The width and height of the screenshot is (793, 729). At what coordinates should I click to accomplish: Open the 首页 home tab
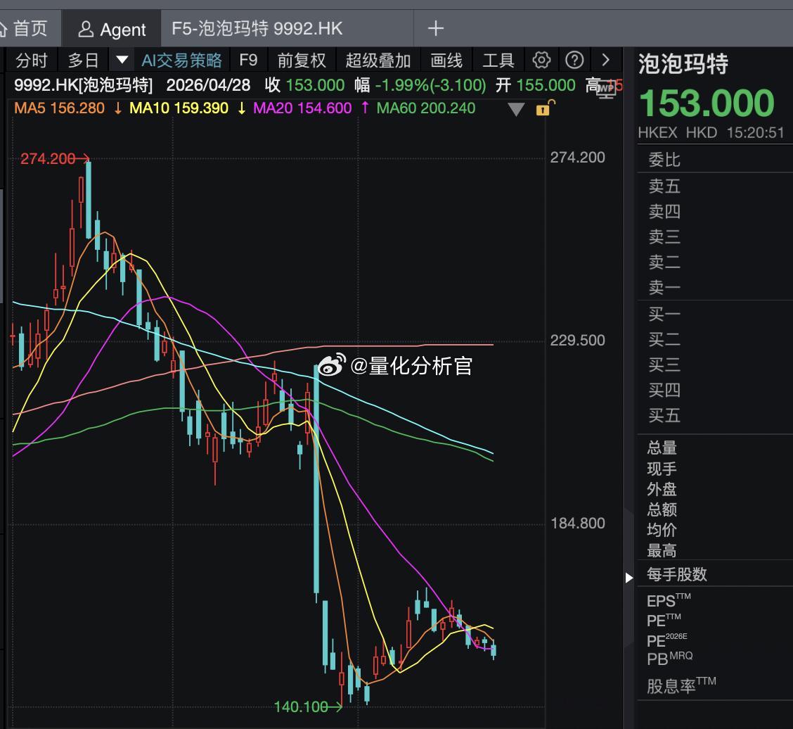[25, 28]
